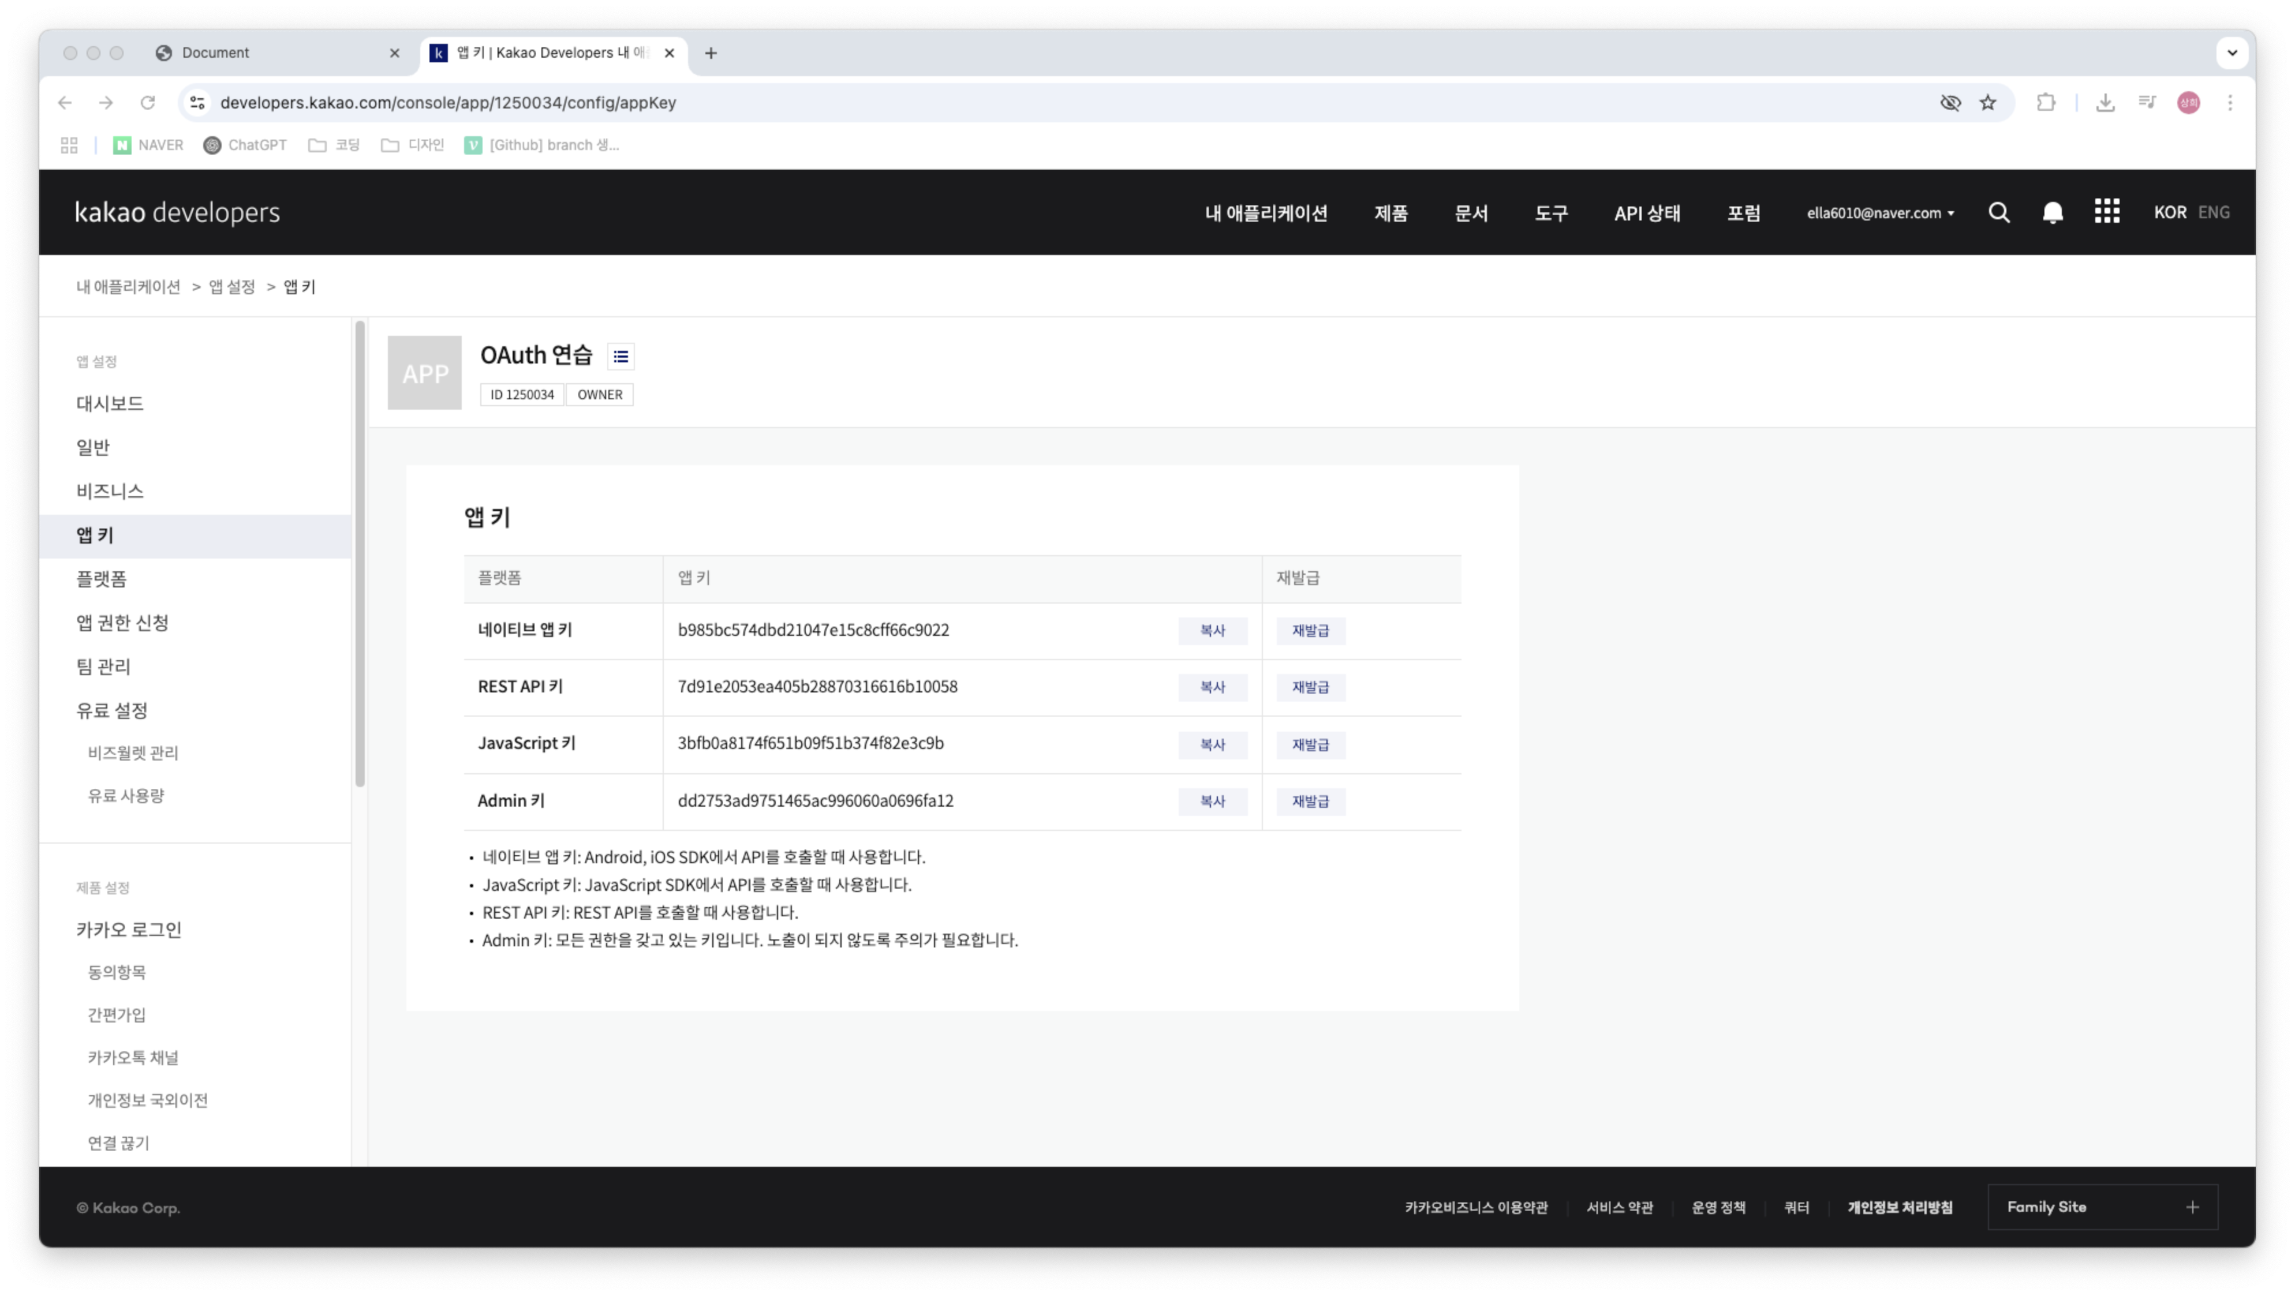The image size is (2295, 1296).
Task: Click the search magnifier in Kakao header
Action: 1998,212
